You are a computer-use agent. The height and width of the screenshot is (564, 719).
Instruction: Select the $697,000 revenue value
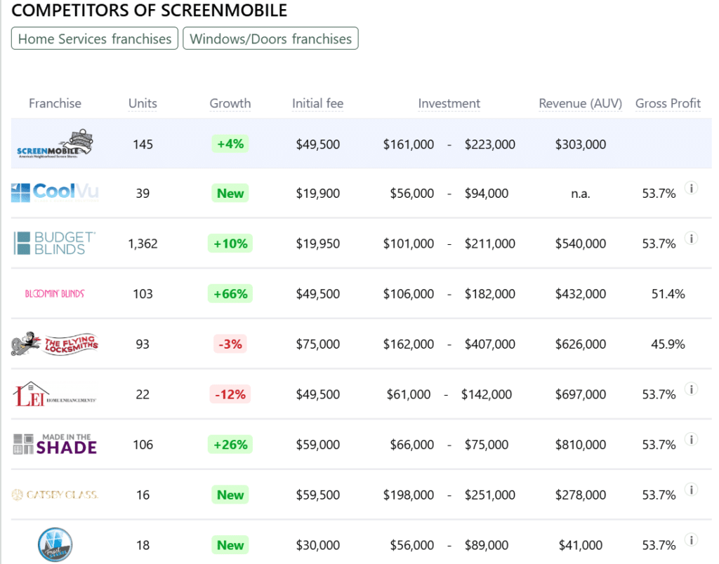581,394
